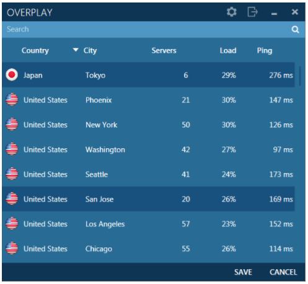Cancel the server selection
The height and width of the screenshot is (284, 308).
tap(283, 272)
